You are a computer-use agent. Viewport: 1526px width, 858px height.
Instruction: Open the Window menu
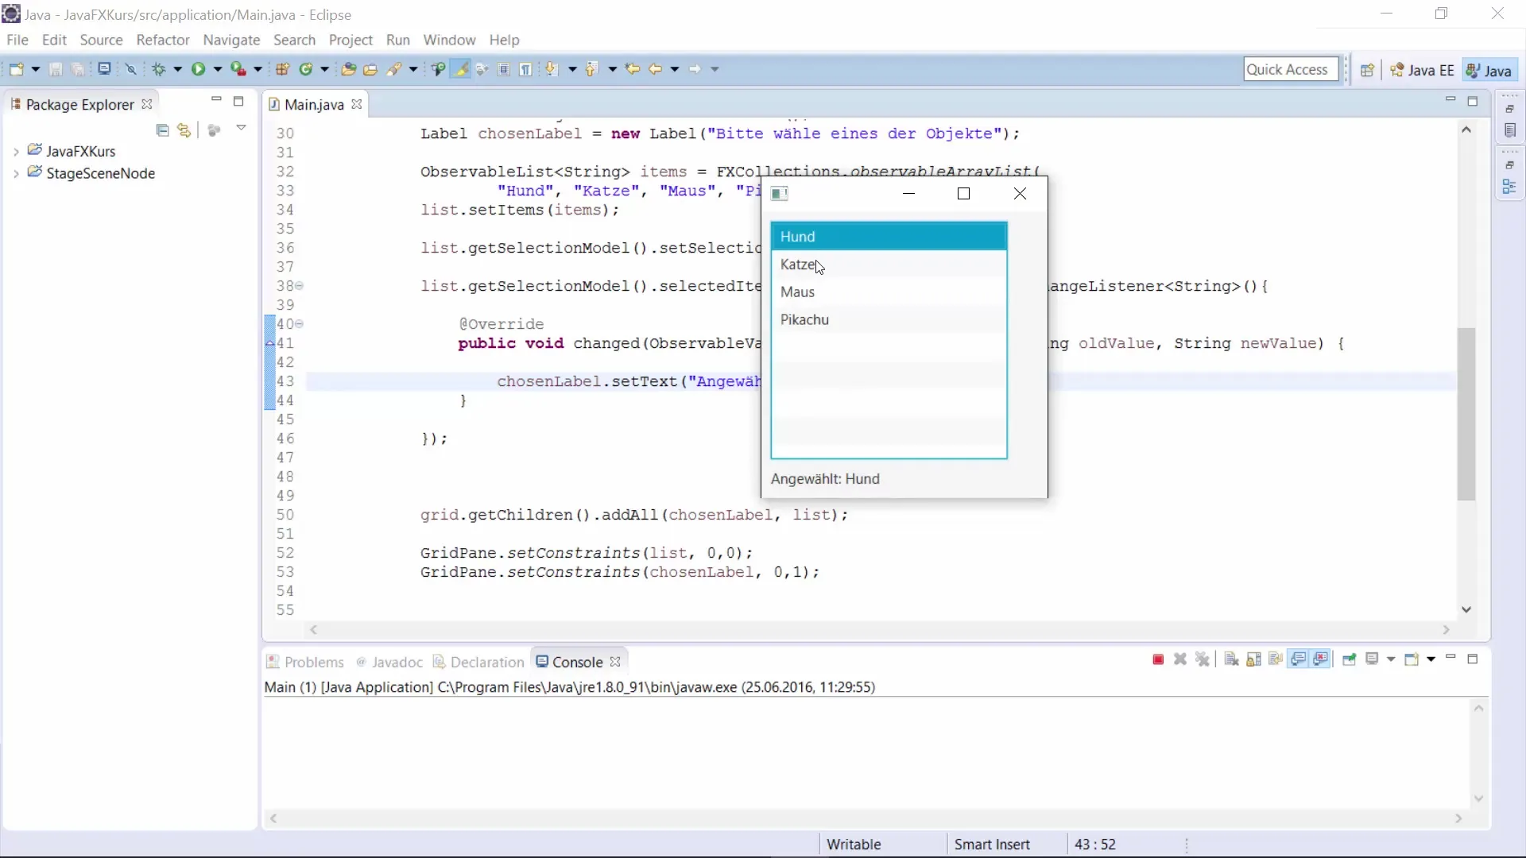click(449, 40)
